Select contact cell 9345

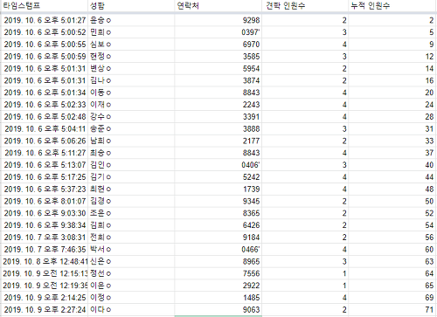pos(218,201)
